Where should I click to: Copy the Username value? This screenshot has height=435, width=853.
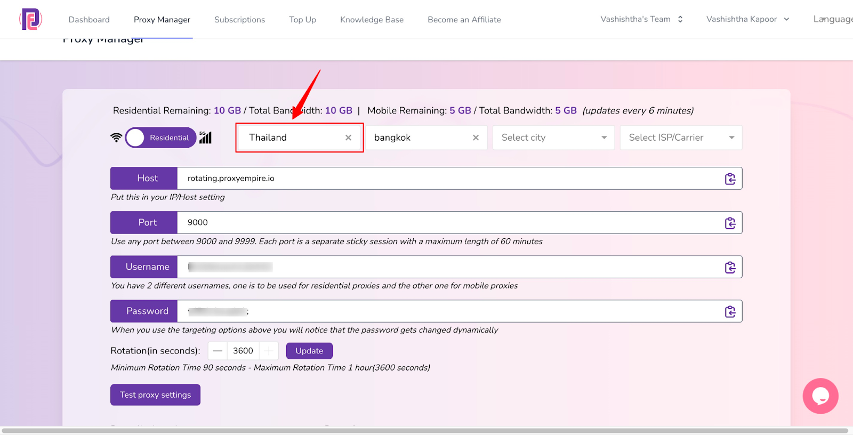[730, 267]
